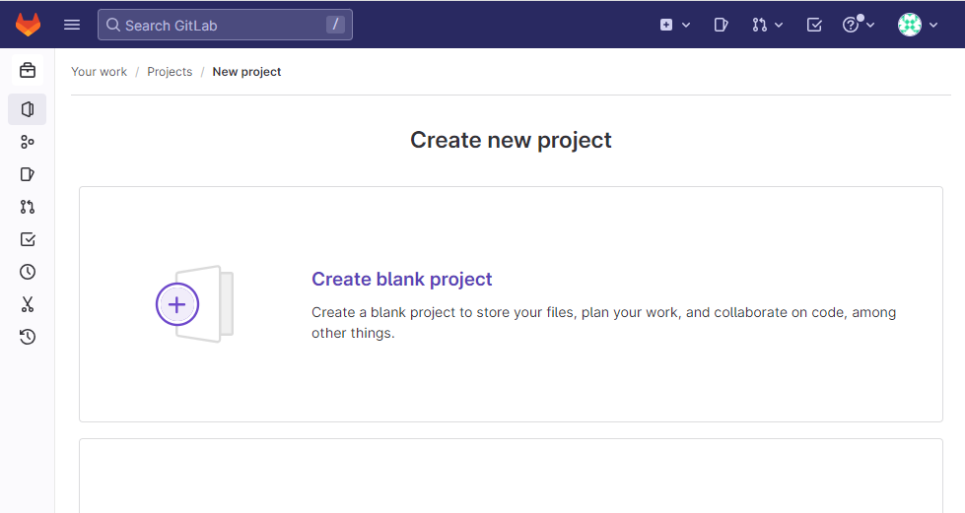Open To-Do List in the left sidebar

point(27,239)
